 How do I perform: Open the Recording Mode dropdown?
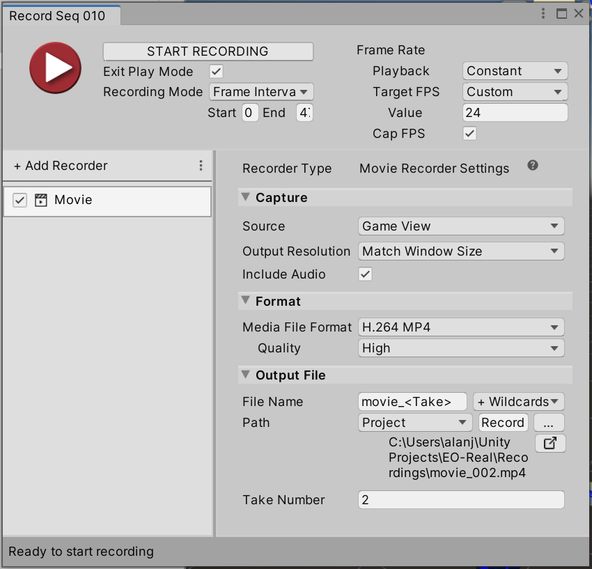261,92
